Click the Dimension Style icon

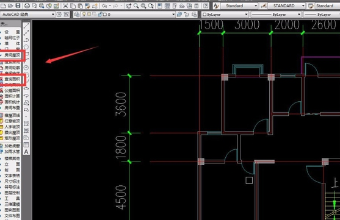(x=264, y=6)
